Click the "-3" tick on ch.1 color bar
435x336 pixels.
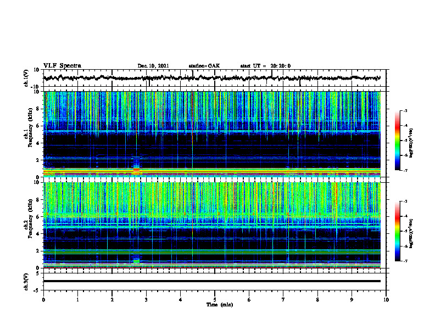pyautogui.click(x=405, y=110)
